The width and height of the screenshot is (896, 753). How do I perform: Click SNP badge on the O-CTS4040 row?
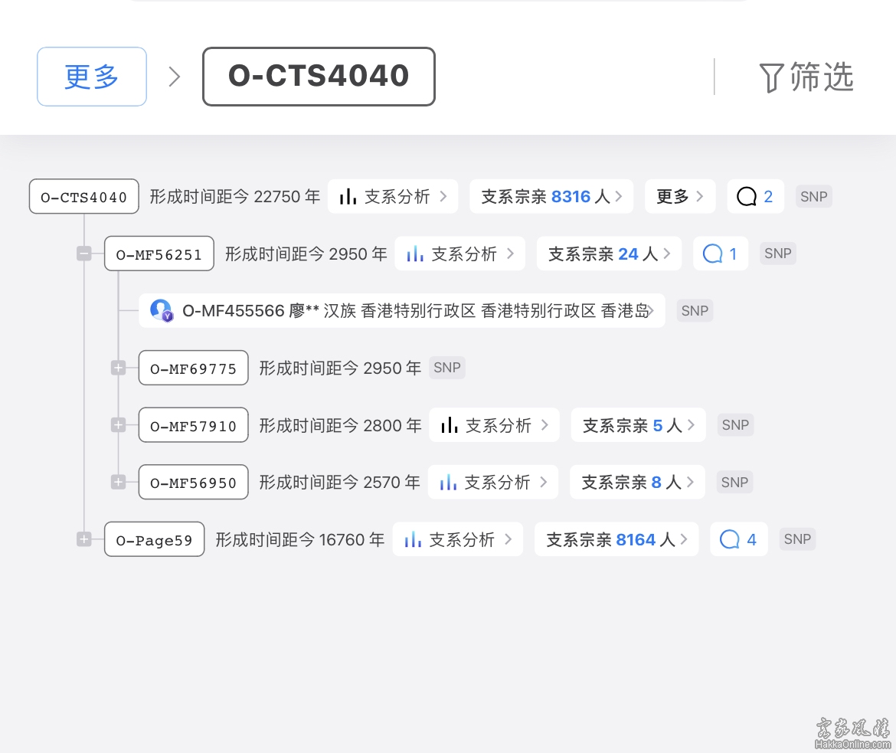813,197
